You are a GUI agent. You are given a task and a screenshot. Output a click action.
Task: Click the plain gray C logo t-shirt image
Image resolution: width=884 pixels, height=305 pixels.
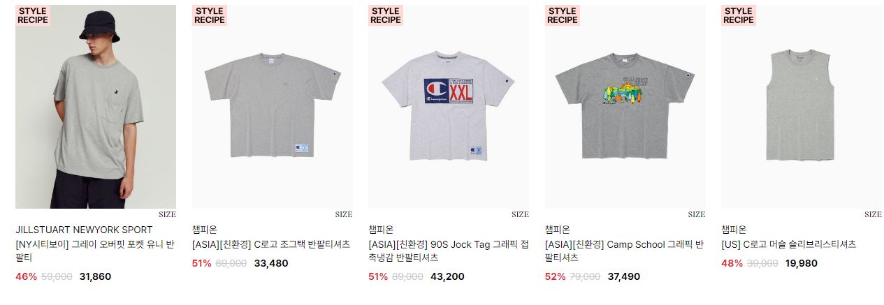[272, 107]
